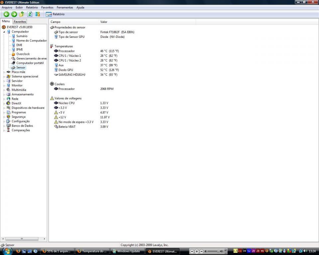The width and height of the screenshot is (319, 255).
Task: Open the Relatório menu in the menu bar
Action: pos(32,7)
